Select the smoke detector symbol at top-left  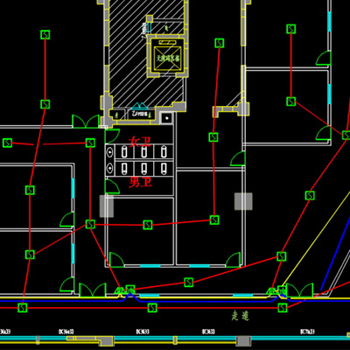[45, 35]
